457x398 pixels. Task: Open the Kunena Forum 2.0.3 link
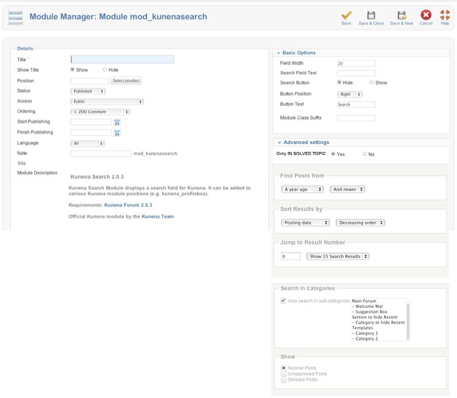click(x=128, y=204)
